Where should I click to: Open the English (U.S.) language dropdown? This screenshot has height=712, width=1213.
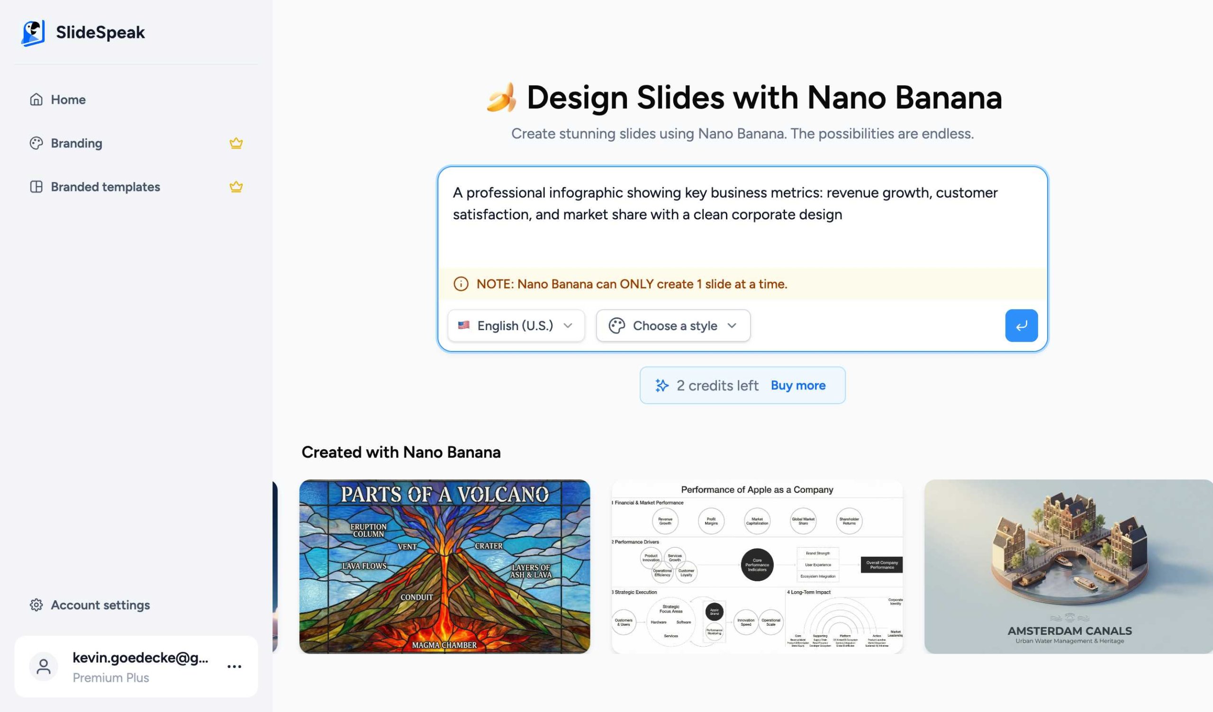(516, 326)
